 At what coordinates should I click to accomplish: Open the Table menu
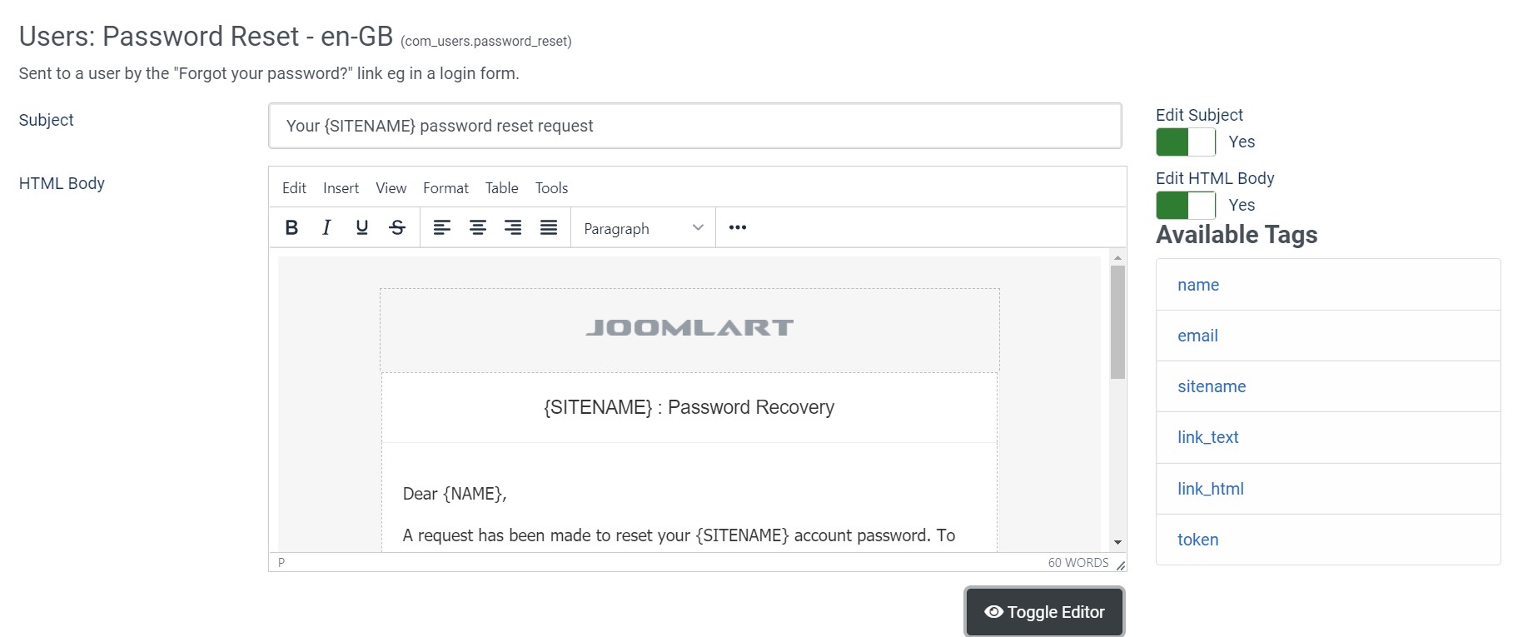[x=501, y=187]
